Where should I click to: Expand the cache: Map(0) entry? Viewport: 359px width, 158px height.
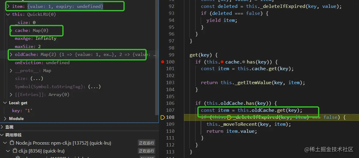point(11,30)
